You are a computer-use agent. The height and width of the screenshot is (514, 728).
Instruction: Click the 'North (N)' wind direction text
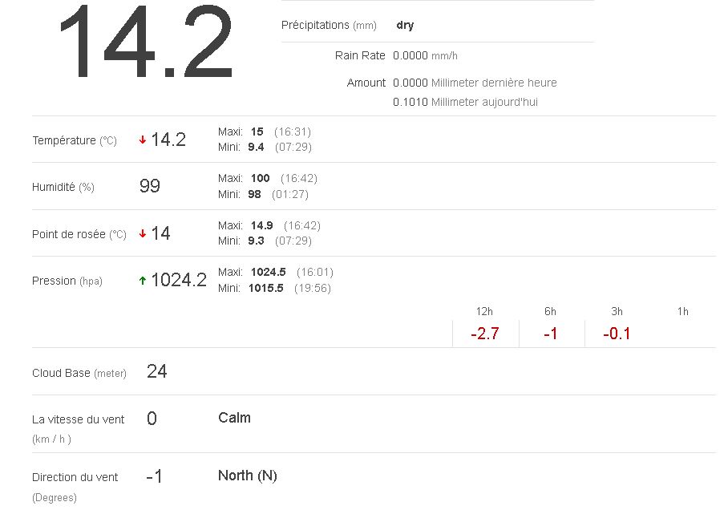coord(248,476)
